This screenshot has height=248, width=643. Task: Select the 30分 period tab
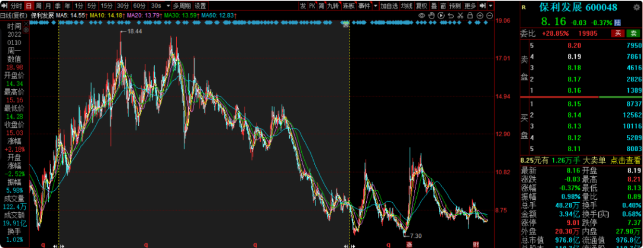coord(123,6)
